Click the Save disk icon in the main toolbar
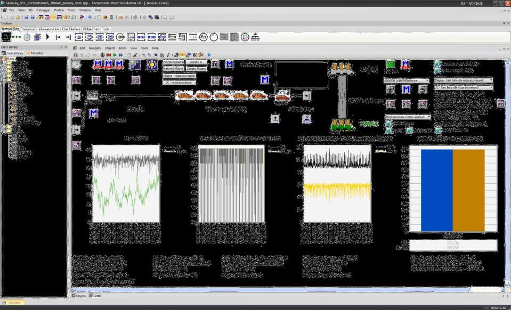Viewport: 511px width, 310px height. [27, 17]
